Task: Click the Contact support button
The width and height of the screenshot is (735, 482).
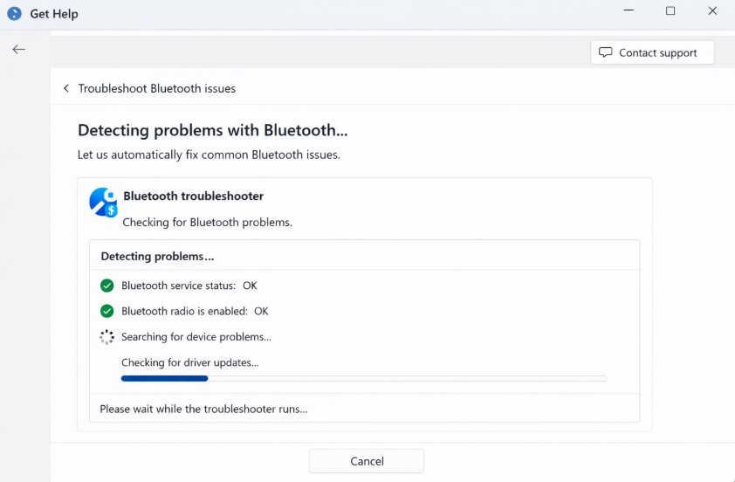Action: coord(652,52)
